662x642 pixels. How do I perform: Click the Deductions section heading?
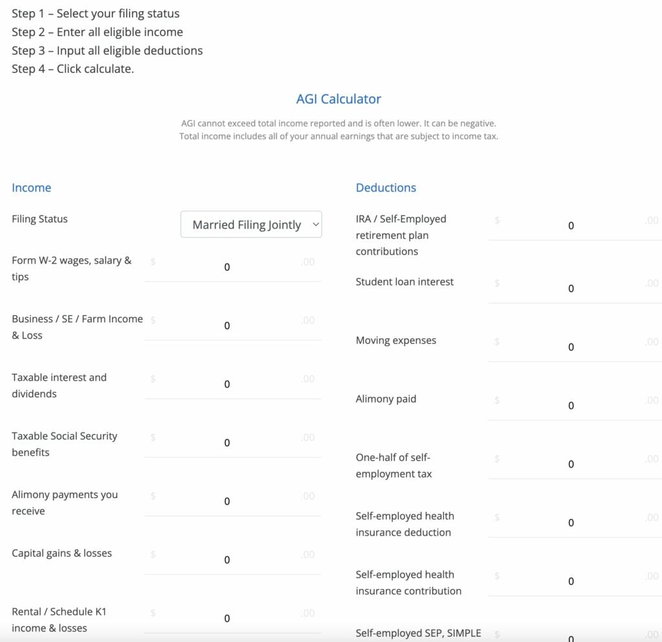coord(386,188)
